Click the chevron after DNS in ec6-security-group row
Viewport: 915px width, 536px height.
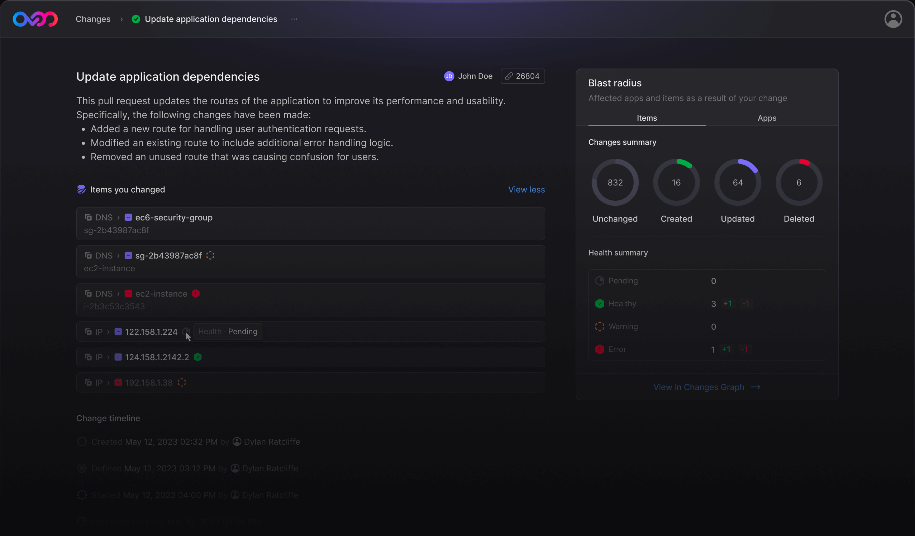point(118,217)
